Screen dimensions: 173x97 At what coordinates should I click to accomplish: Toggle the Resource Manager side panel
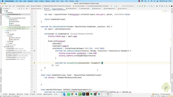(x=1, y=20)
